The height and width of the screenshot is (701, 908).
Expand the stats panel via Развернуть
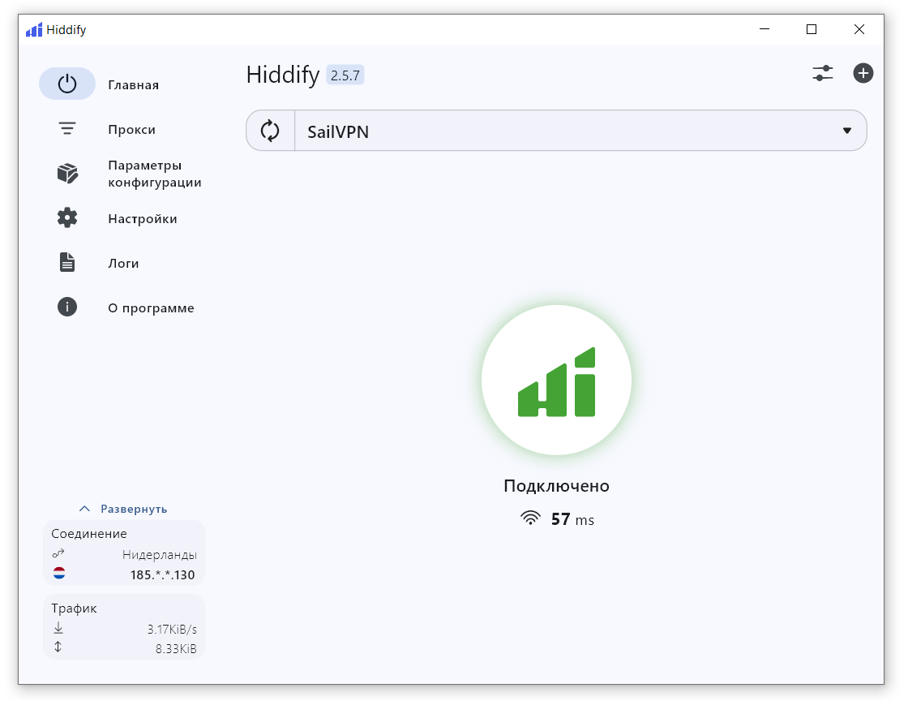click(x=124, y=509)
